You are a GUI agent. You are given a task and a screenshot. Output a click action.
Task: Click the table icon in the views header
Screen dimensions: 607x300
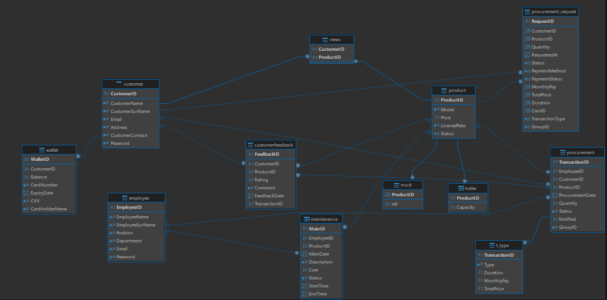tap(325, 40)
